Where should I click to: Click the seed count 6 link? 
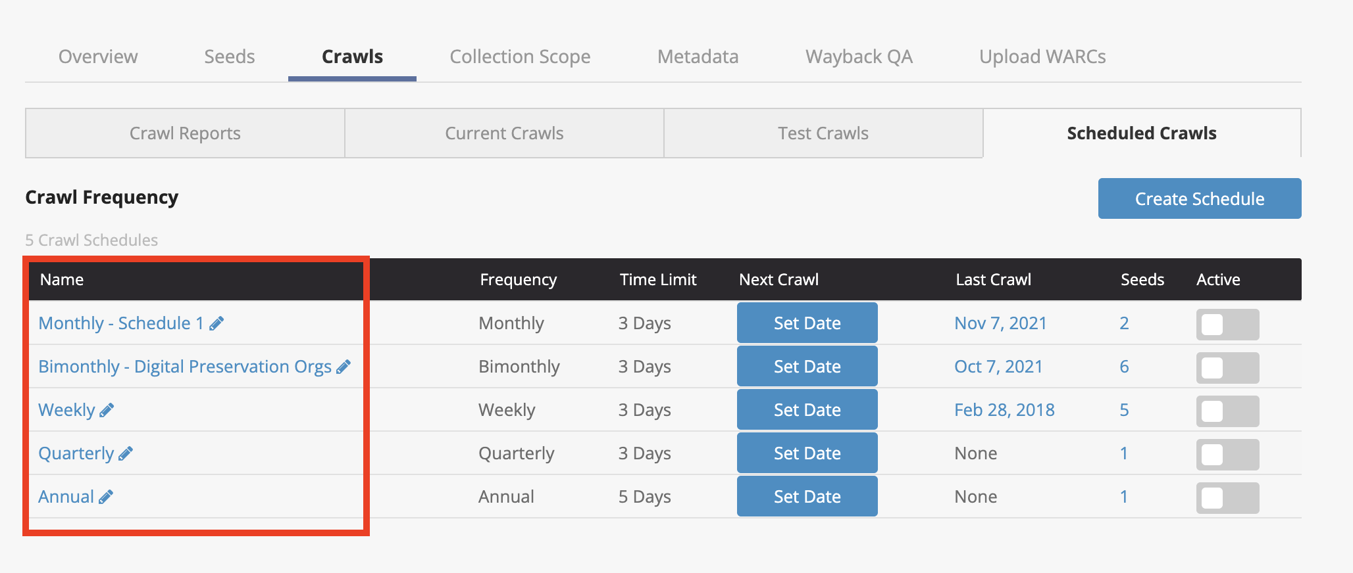(1124, 367)
